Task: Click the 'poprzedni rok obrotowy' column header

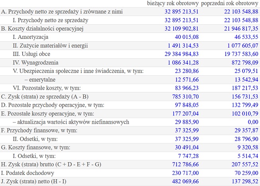Action: pos(230,4)
